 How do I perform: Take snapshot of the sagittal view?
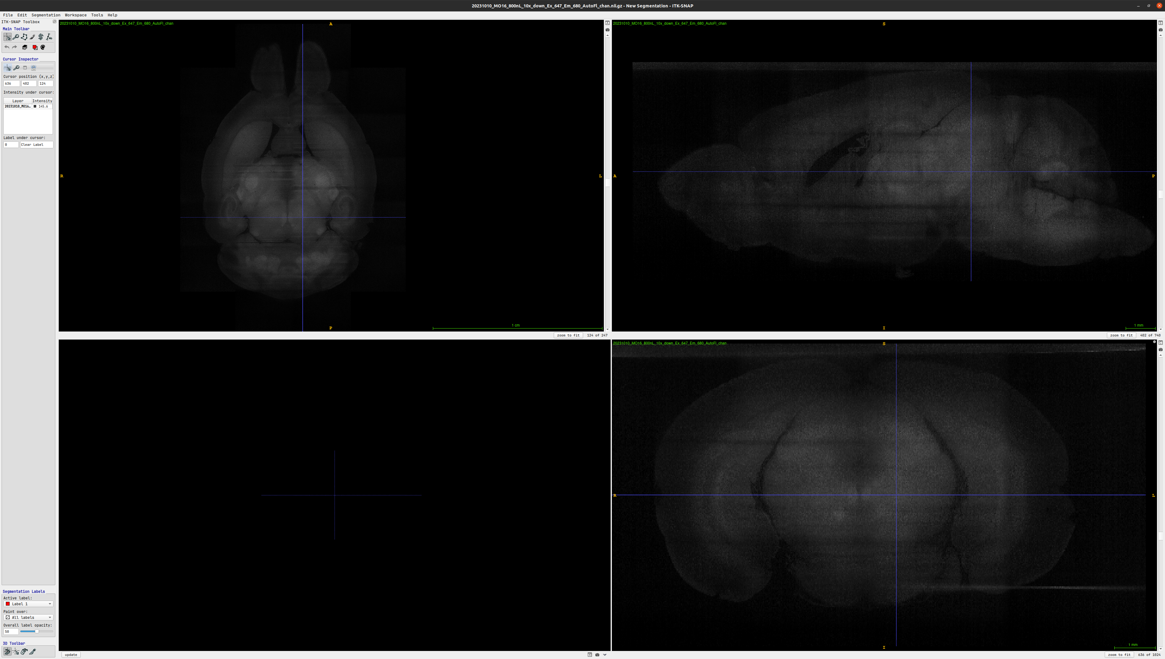(1160, 30)
